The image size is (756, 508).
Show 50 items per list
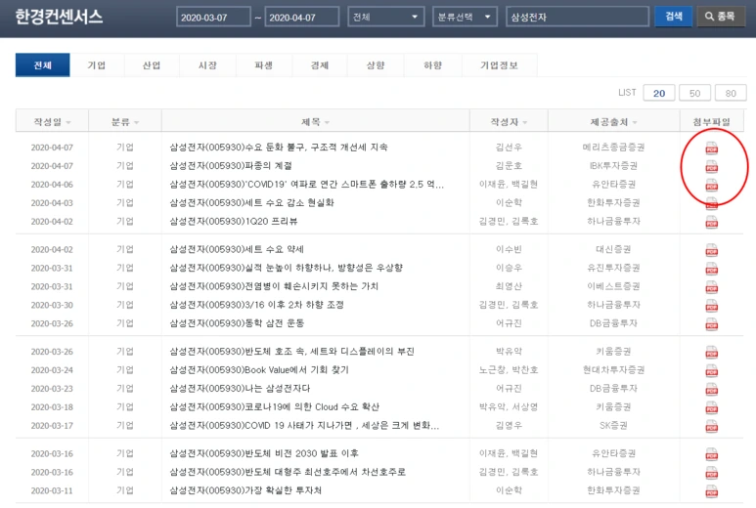pyautogui.click(x=694, y=93)
